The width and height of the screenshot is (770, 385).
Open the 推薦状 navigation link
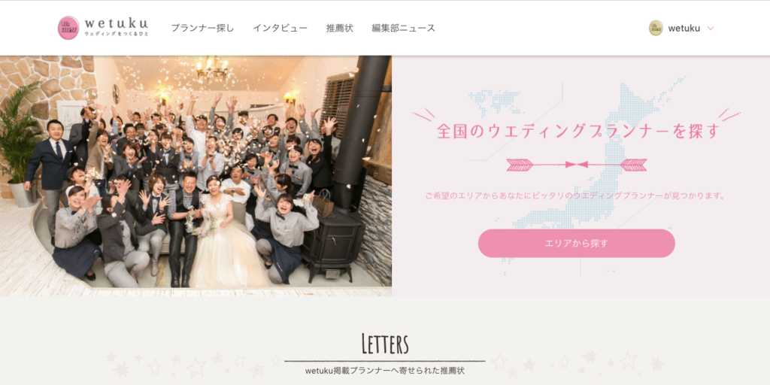[x=339, y=28]
